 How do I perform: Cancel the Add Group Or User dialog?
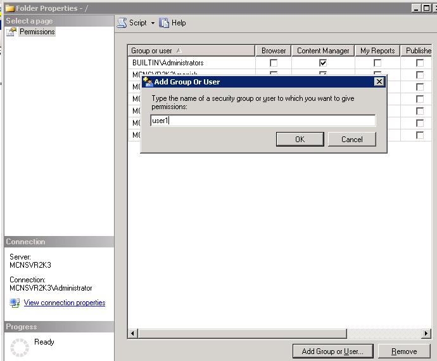point(352,140)
